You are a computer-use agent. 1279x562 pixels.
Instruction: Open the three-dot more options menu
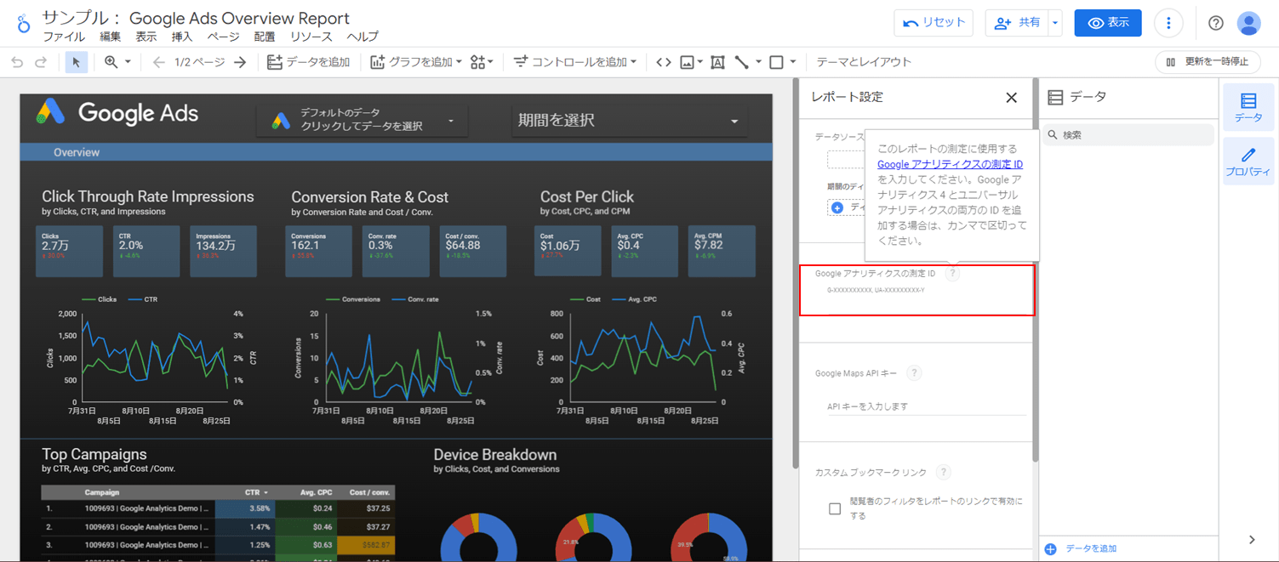(1169, 23)
